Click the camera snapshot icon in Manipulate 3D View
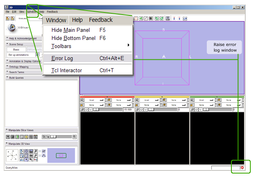This screenshot has width=258, height=182. point(31,151)
